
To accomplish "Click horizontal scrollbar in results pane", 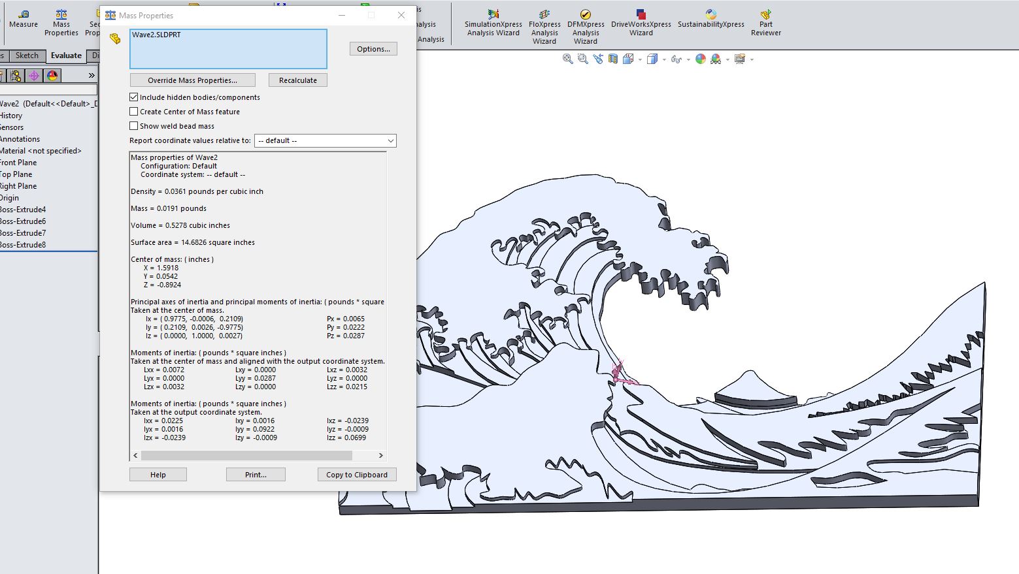I will [x=246, y=455].
